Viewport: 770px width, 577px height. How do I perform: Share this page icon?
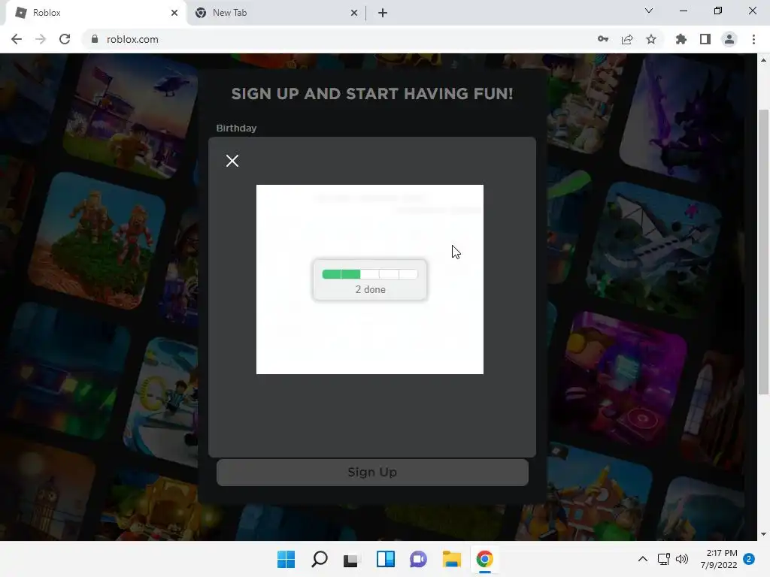627,39
